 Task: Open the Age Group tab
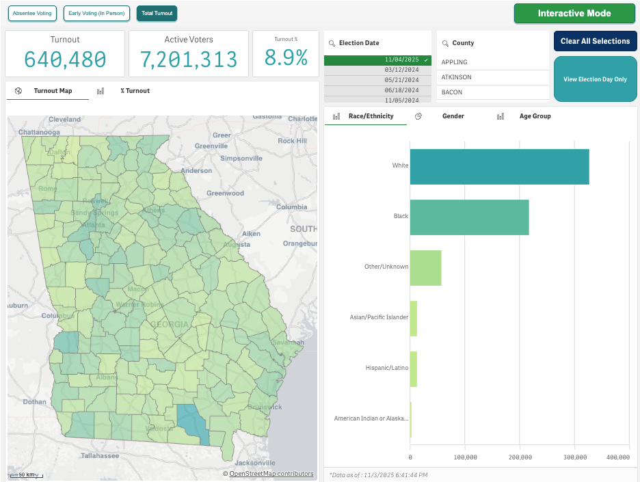[x=535, y=116]
